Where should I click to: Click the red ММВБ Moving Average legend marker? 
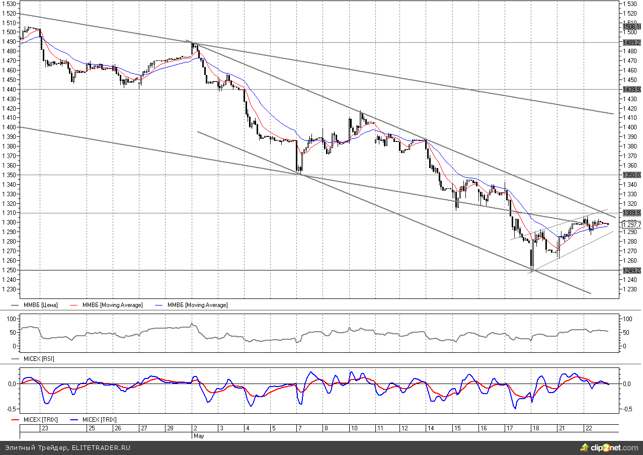click(x=75, y=305)
